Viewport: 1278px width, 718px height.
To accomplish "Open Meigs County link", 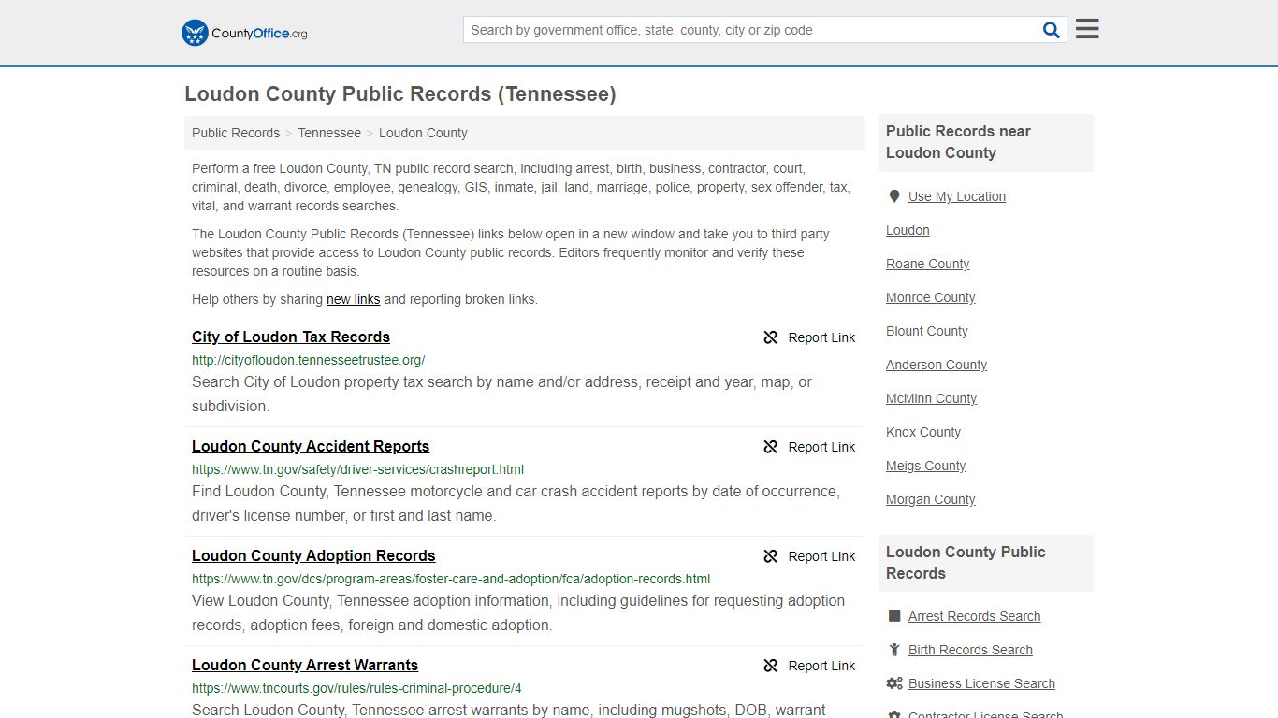I will pos(925,466).
